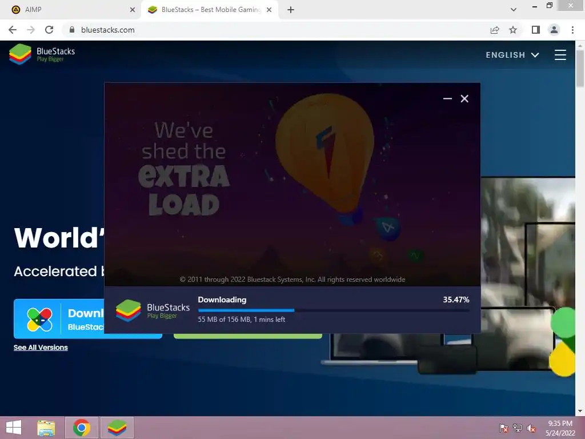View site info lock icon
This screenshot has width=585, height=439.
pyautogui.click(x=72, y=30)
